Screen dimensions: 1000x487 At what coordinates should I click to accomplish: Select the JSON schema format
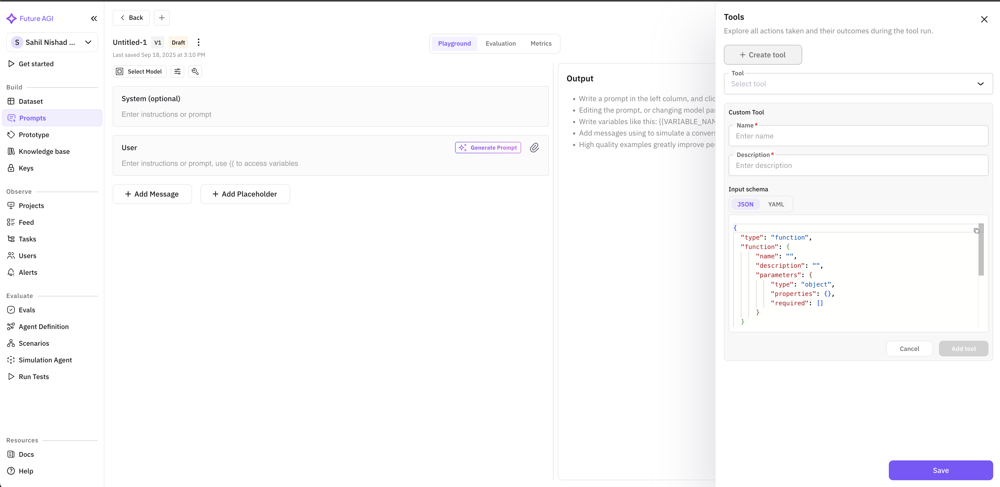(745, 204)
